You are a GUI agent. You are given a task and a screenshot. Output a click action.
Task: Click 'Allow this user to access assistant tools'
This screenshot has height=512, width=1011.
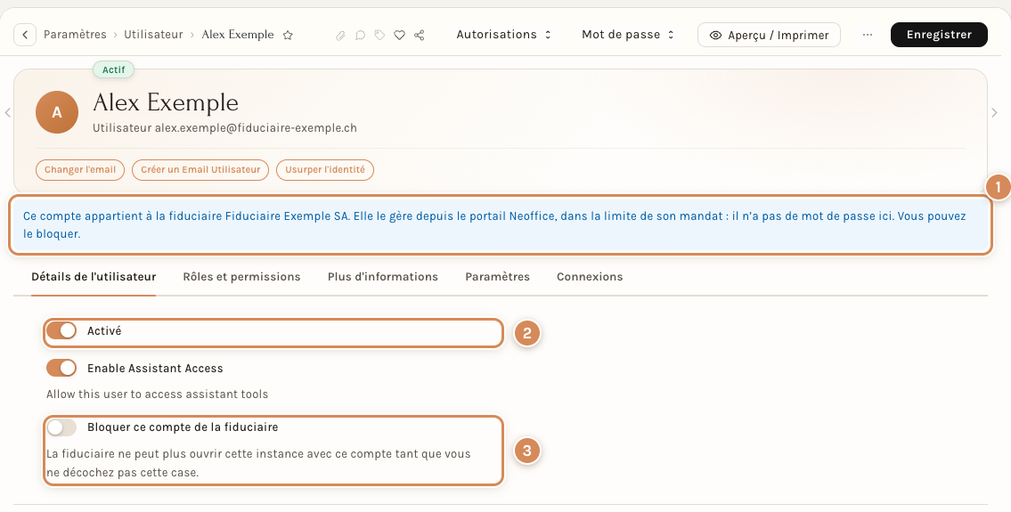point(158,394)
